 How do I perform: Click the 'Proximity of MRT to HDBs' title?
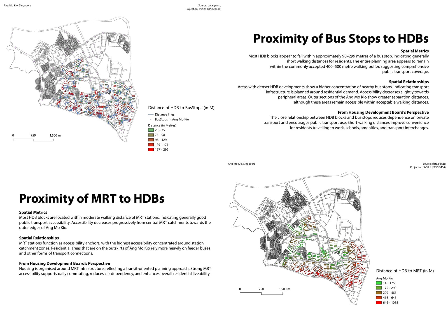(x=92, y=199)
